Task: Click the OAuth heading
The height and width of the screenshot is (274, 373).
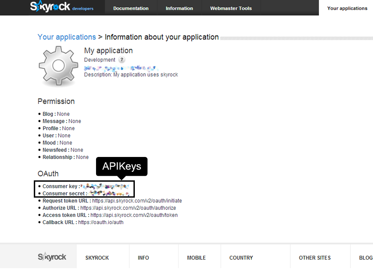Action: pos(48,174)
